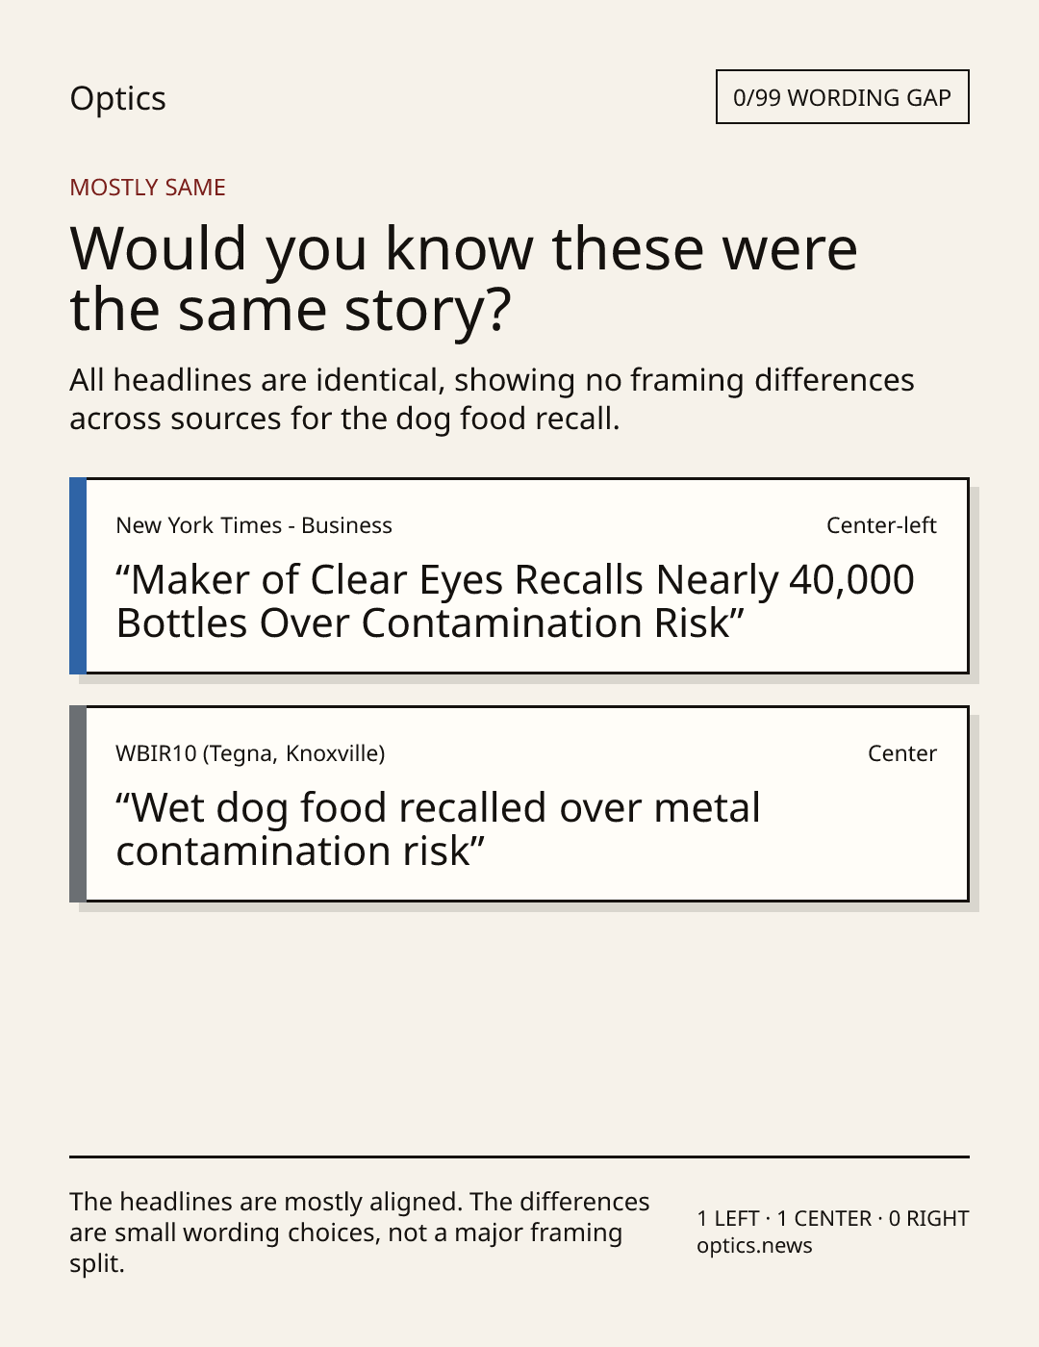The height and width of the screenshot is (1347, 1039).
Task: Open the New York Times headline card
Action: [519, 575]
